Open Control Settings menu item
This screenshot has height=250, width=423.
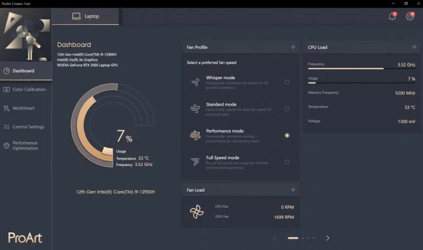pyautogui.click(x=26, y=127)
